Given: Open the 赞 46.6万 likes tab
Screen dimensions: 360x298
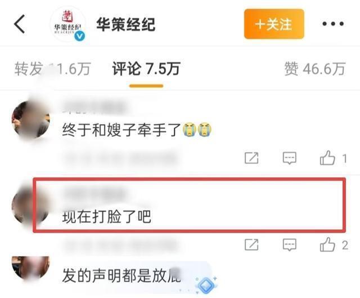Looking at the screenshot, I should tap(314, 69).
